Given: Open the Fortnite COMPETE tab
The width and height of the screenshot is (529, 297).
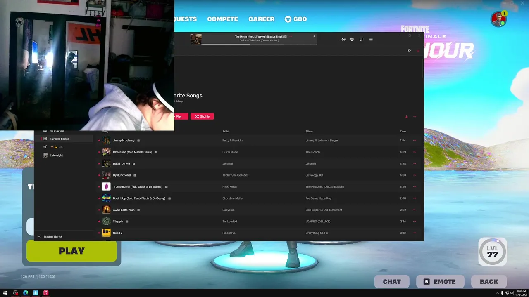Looking at the screenshot, I should [x=222, y=19].
